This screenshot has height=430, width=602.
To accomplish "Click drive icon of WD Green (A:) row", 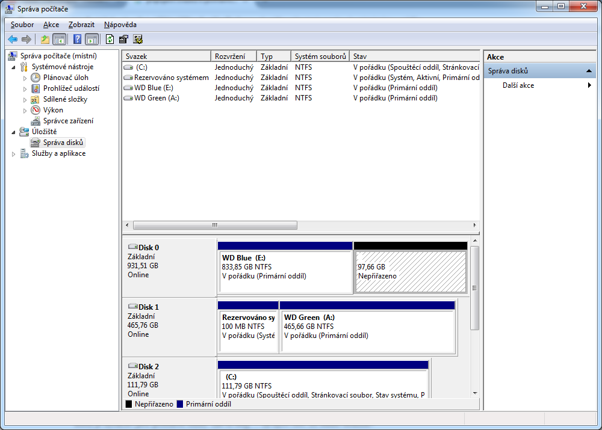I will tap(128, 98).
